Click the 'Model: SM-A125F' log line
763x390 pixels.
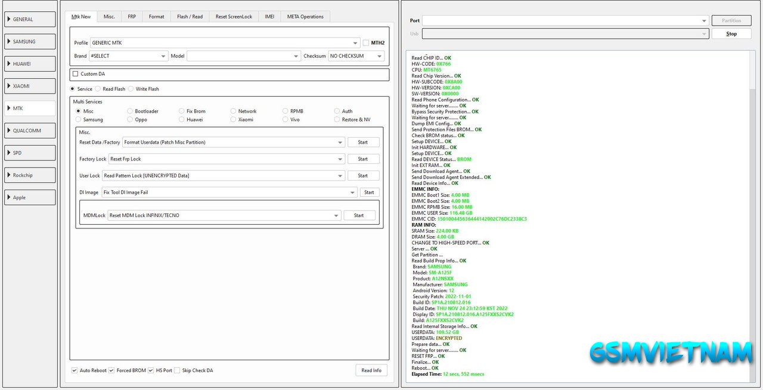coord(432,273)
